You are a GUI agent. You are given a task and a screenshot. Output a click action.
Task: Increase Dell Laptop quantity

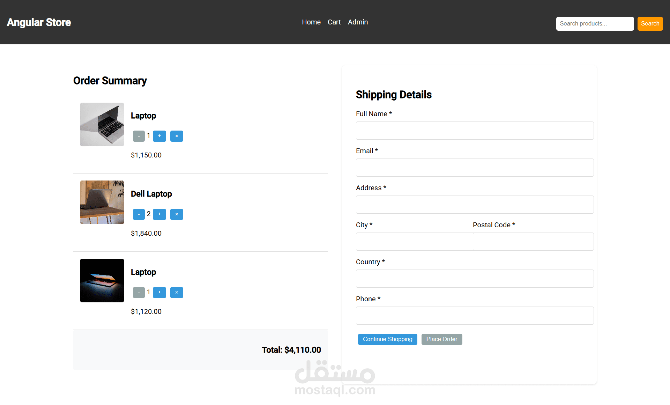(x=159, y=214)
